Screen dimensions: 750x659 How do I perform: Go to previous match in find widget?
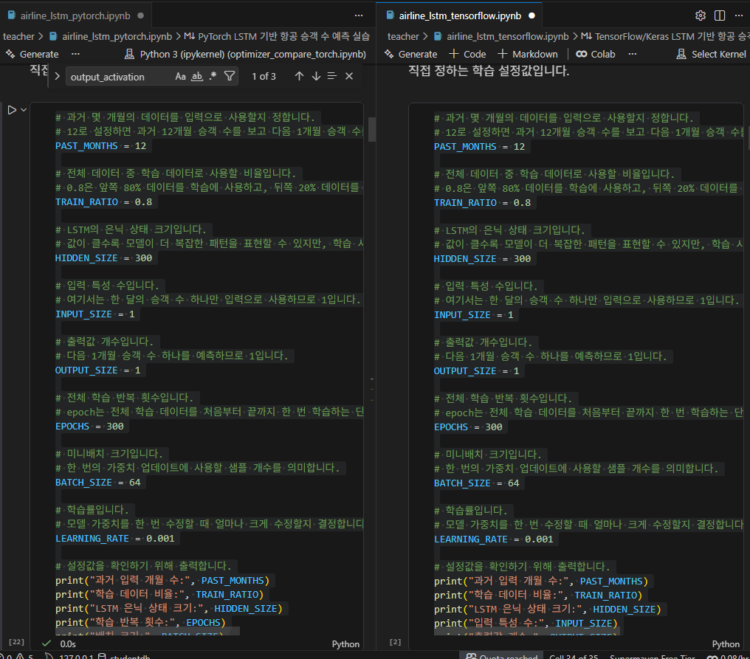pyautogui.click(x=300, y=76)
